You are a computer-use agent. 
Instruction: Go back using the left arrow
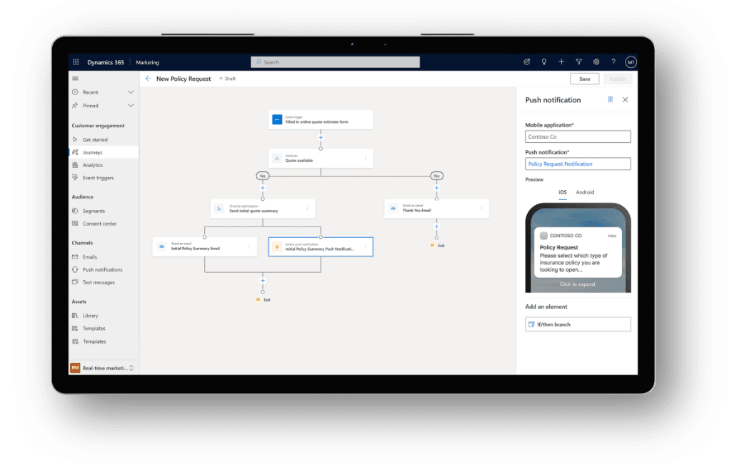tap(148, 79)
